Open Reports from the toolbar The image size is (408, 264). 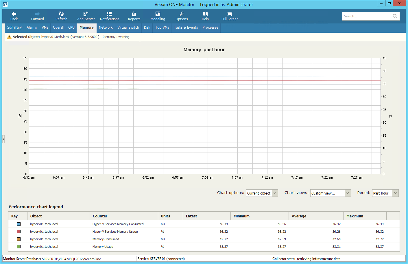(134, 14)
